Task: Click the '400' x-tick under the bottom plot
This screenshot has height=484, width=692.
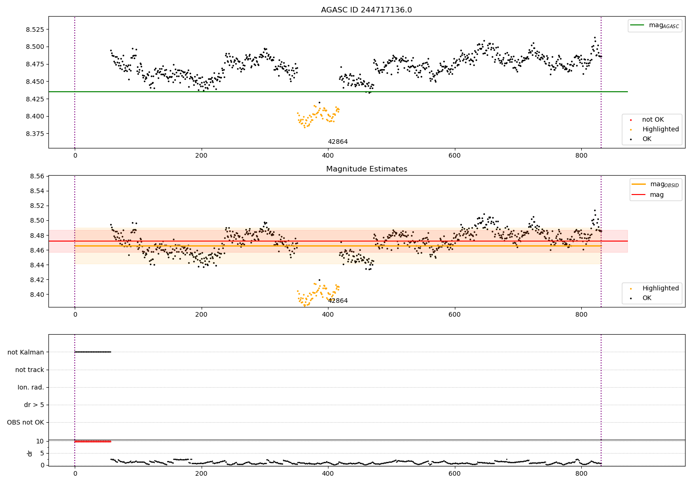Action: click(x=328, y=473)
